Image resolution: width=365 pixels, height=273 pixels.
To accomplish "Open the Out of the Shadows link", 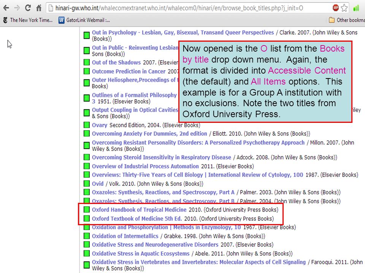I will tap(116, 63).
